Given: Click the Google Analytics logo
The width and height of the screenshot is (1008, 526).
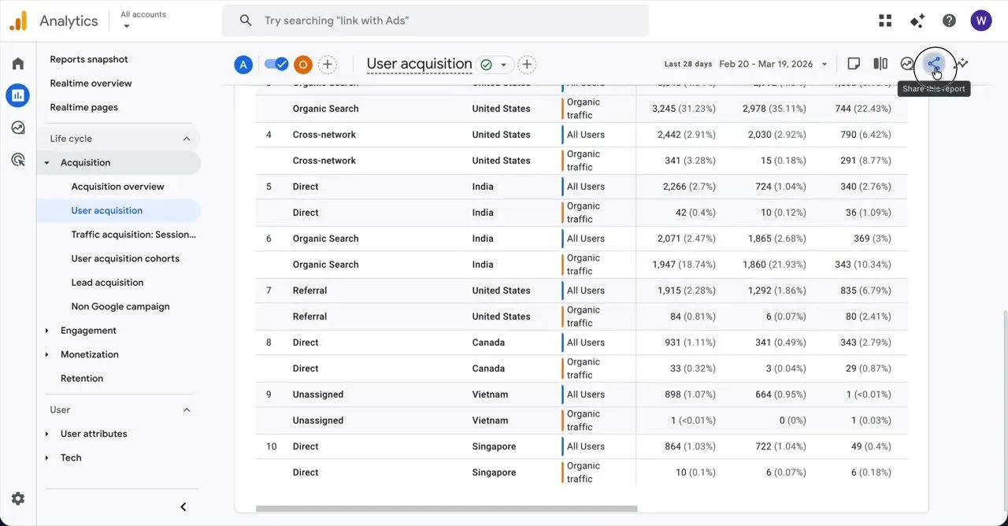Looking at the screenshot, I should point(18,20).
